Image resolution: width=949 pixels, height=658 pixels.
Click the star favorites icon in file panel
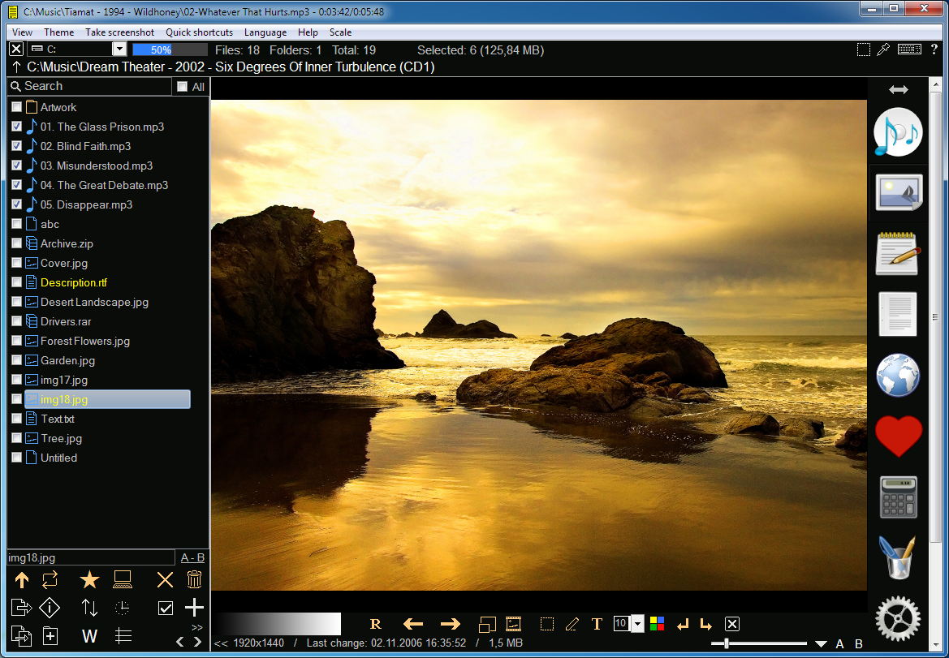[89, 579]
